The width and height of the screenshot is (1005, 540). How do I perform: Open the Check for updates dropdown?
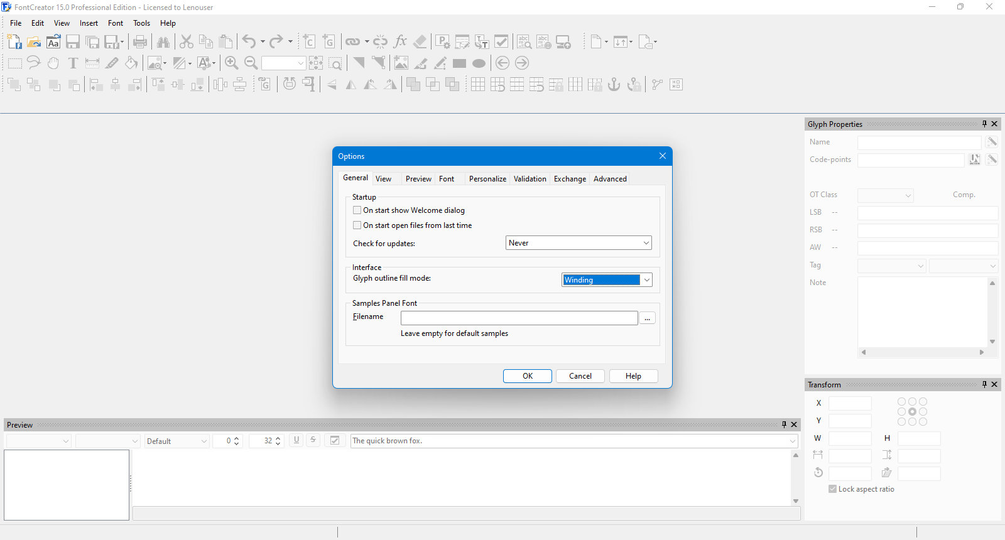coord(579,243)
